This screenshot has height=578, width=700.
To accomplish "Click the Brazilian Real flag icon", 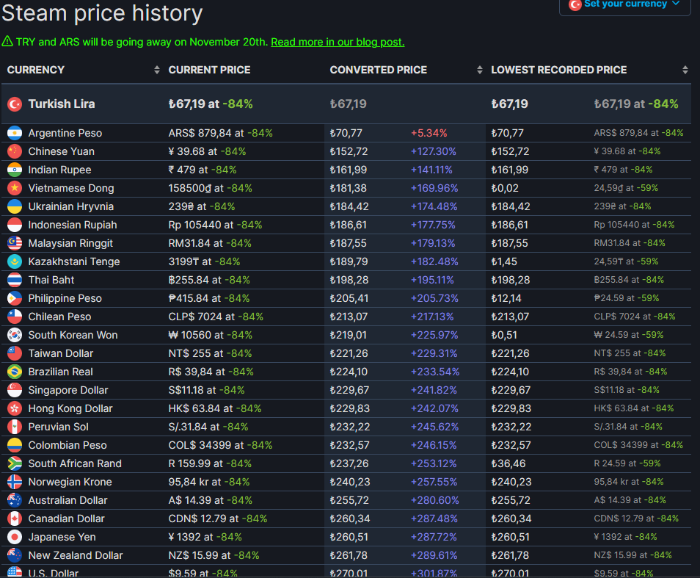I will pyautogui.click(x=15, y=372).
